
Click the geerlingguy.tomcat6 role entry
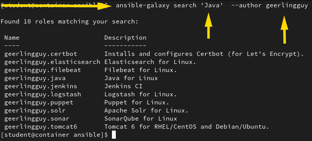(41, 127)
